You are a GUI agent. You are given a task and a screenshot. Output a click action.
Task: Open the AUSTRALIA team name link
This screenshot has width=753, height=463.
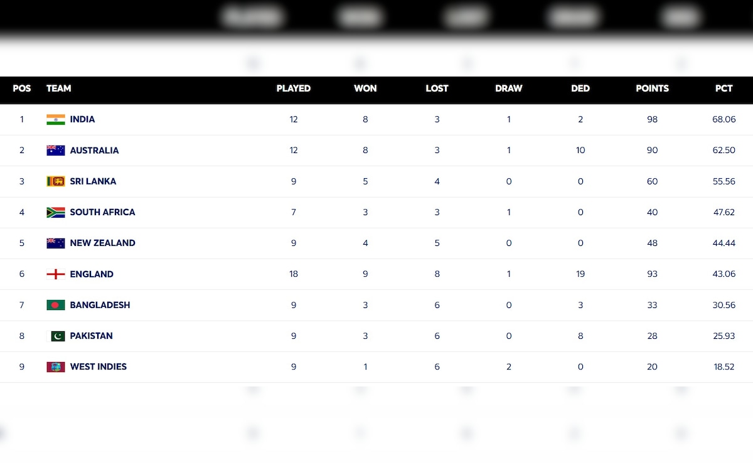click(94, 151)
